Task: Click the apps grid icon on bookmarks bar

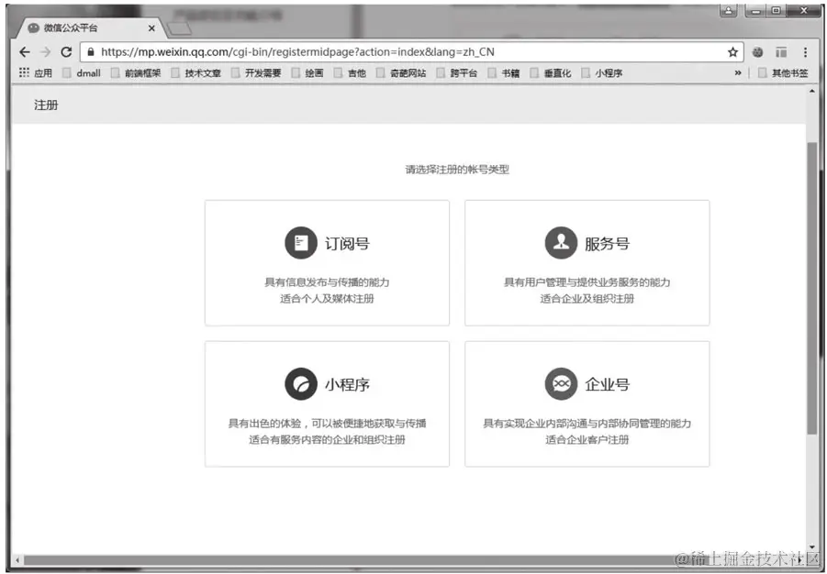Action: [20, 72]
